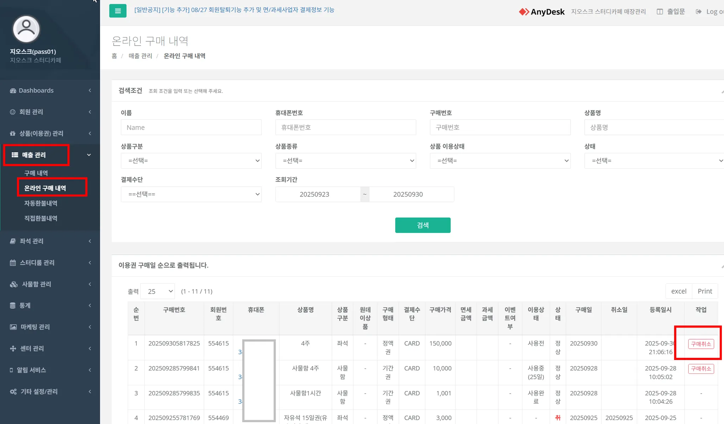Image resolution: width=724 pixels, height=424 pixels.
Task: Open 자동환불내역 submenu item
Action: 41,203
